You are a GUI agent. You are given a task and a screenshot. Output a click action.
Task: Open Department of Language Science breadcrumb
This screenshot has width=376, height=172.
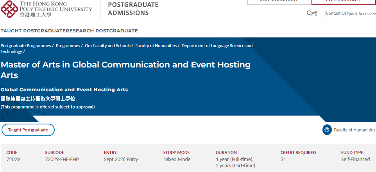click(x=217, y=46)
